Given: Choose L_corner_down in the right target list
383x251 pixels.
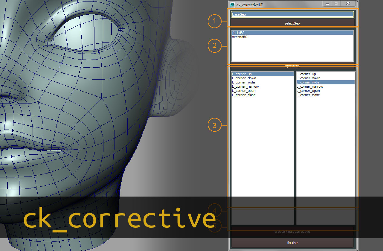Looking at the screenshot, I should [308, 78].
